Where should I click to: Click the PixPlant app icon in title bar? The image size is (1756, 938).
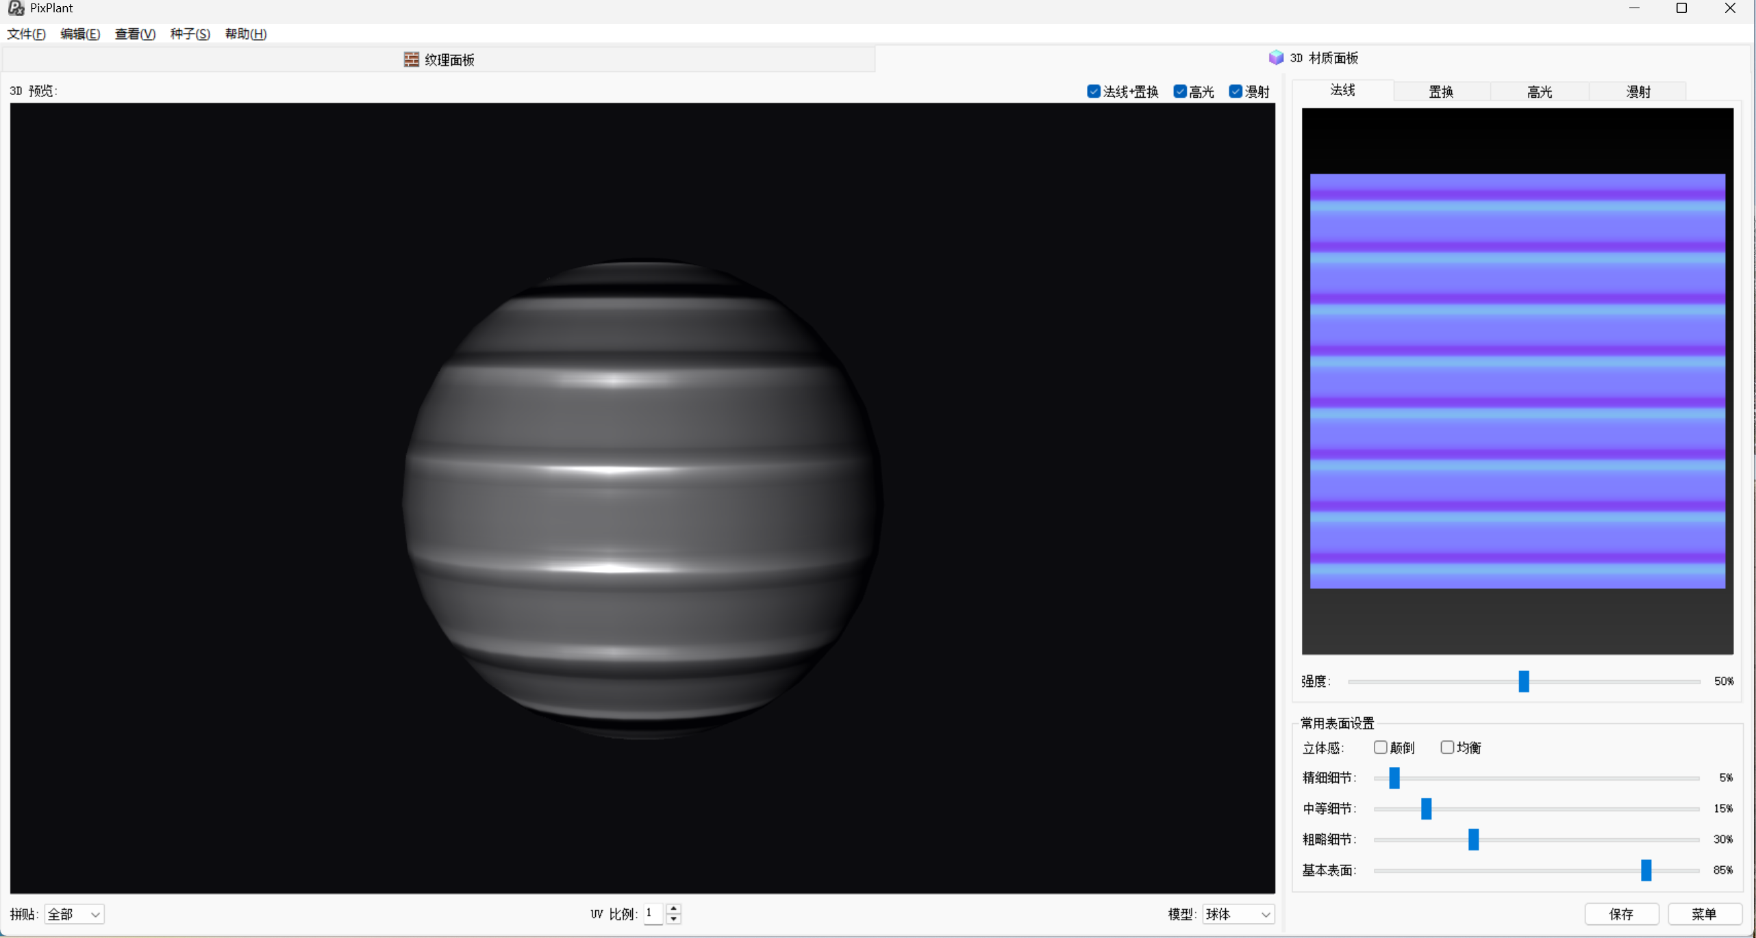15,8
